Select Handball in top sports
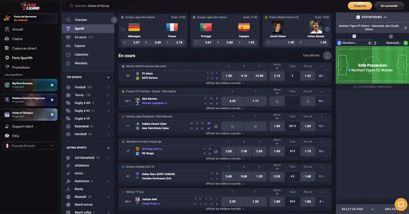 click(88, 134)
